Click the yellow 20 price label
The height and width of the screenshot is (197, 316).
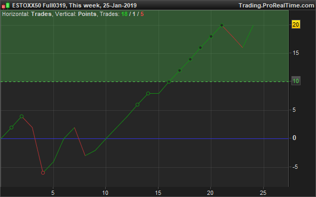[x=296, y=24]
